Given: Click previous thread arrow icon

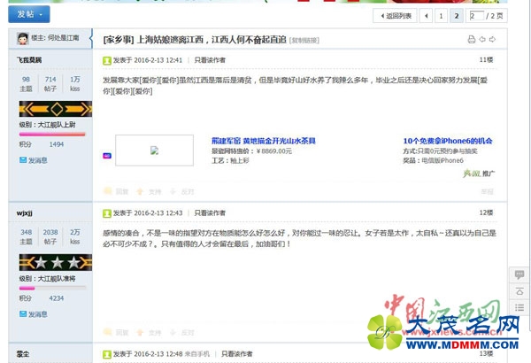Looking at the screenshot, I should pyautogui.click(x=482, y=39).
